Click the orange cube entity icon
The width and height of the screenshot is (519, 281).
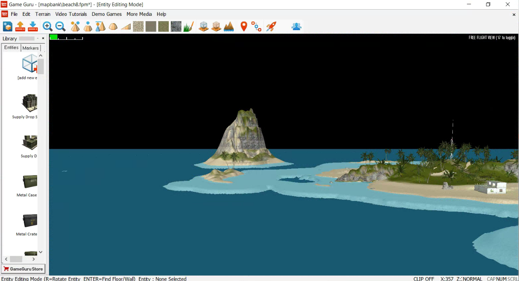(x=216, y=26)
